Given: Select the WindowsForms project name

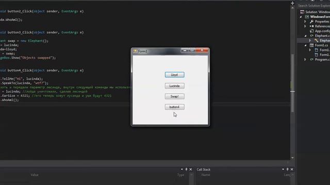Looking at the screenshot, I should (x=320, y=17).
